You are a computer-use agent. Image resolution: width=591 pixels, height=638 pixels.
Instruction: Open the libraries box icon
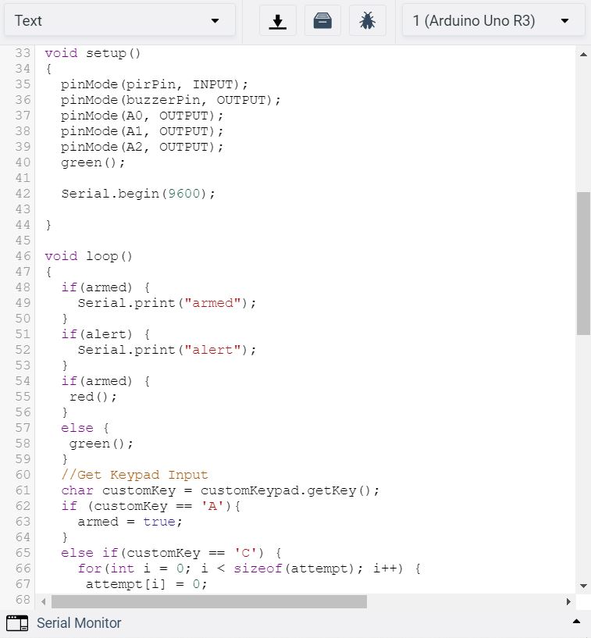click(x=322, y=21)
